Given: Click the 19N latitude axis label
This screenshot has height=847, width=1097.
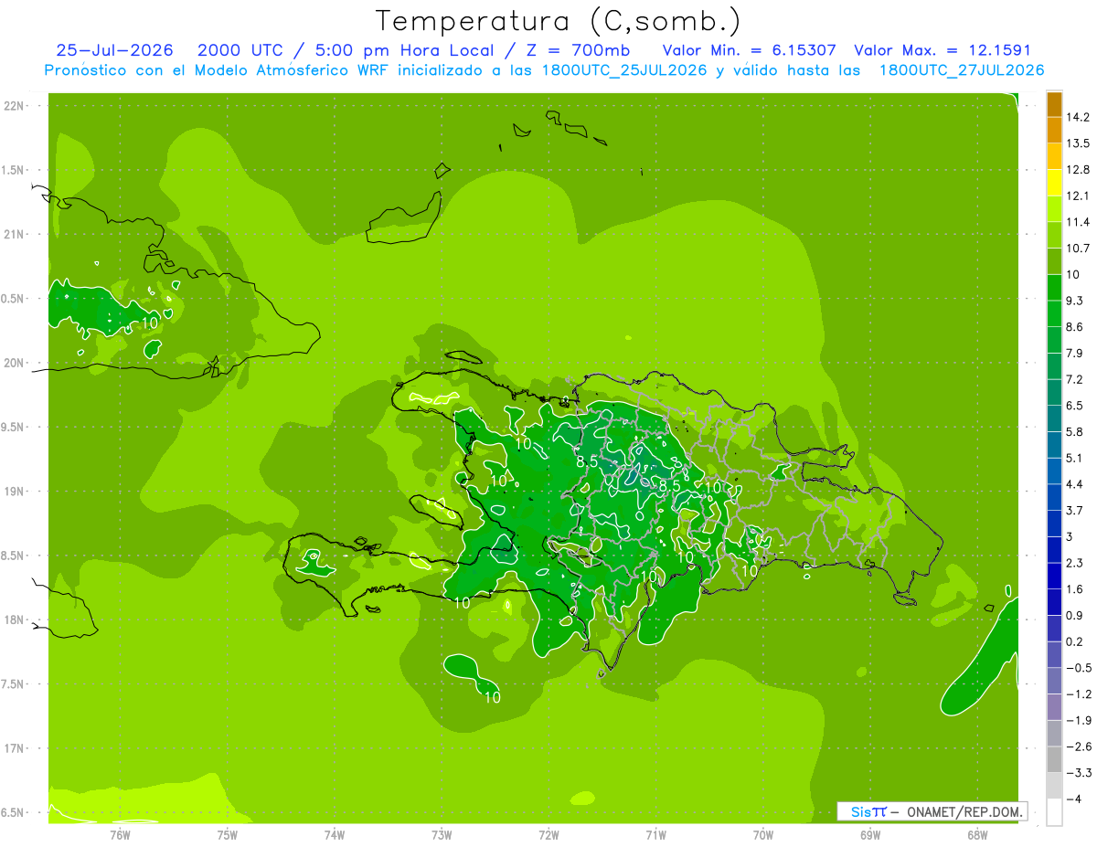Looking at the screenshot, I should click(15, 492).
